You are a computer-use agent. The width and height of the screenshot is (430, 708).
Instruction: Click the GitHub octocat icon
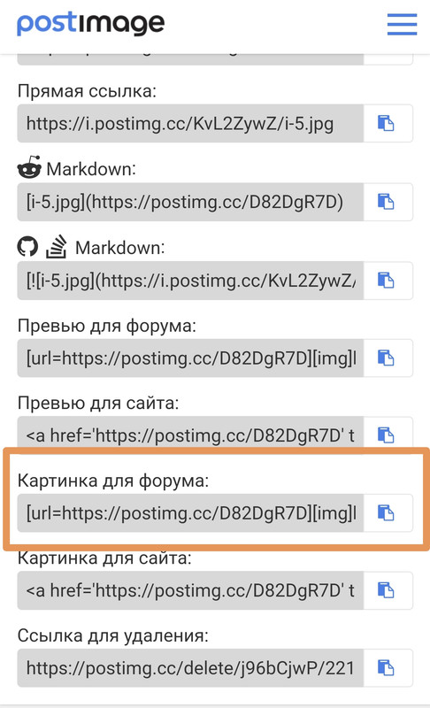pyautogui.click(x=28, y=247)
